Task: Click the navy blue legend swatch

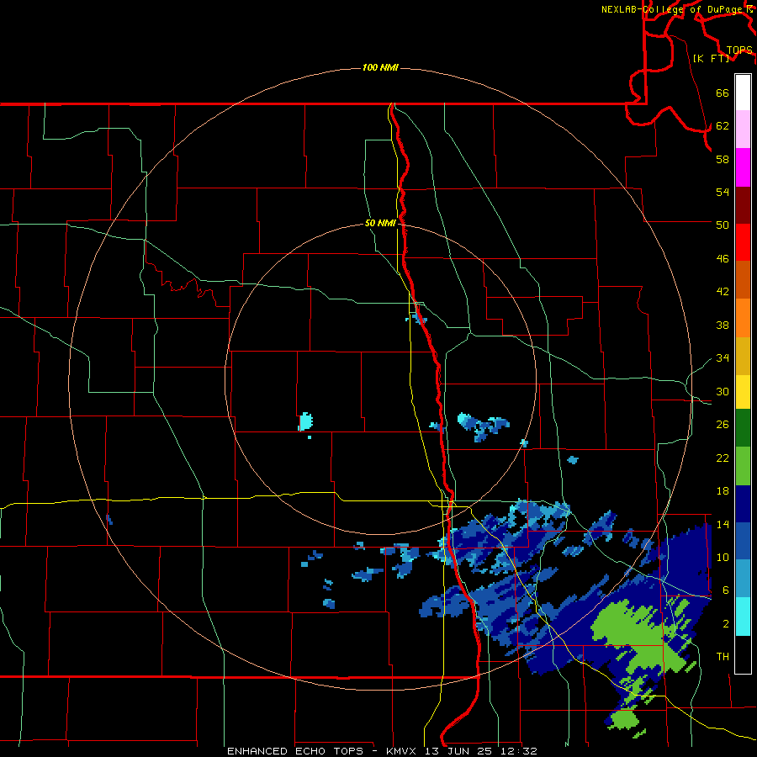Action: 743,504
